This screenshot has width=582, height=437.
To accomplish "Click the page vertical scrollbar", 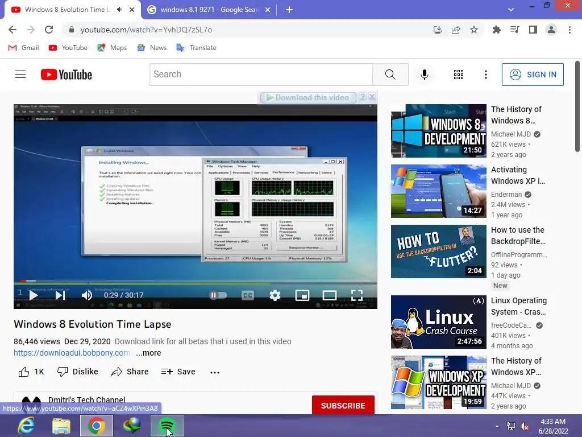I will [x=577, y=106].
